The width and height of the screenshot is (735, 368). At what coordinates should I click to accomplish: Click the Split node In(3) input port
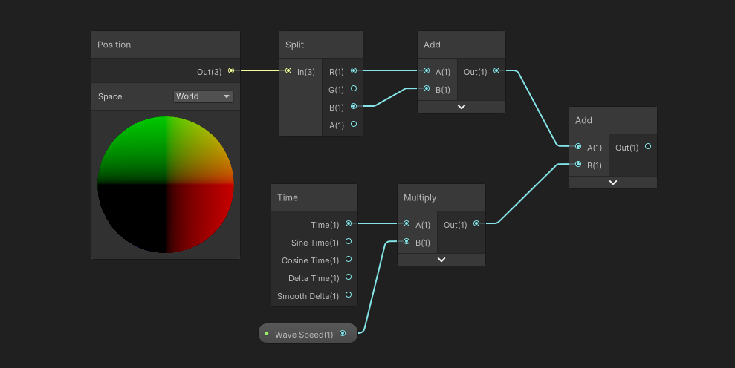pyautogui.click(x=288, y=71)
